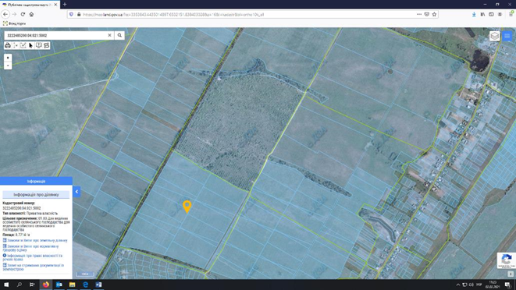Click the print map icon
Screen dimensions: 516x290
pyautogui.click(x=8, y=45)
